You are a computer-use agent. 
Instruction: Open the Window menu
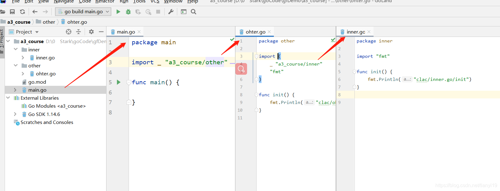pyautogui.click(x=173, y=1)
